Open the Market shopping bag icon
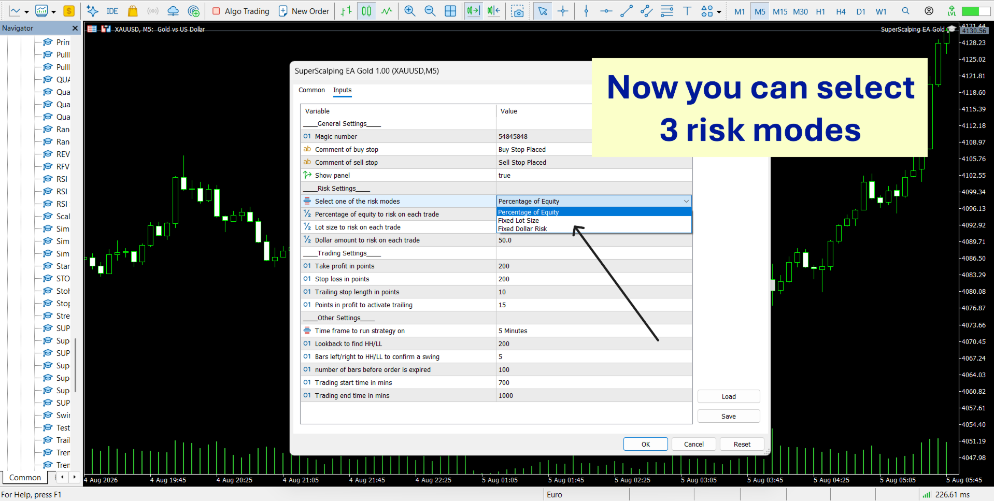Screen dimensions: 994x501 click(133, 11)
